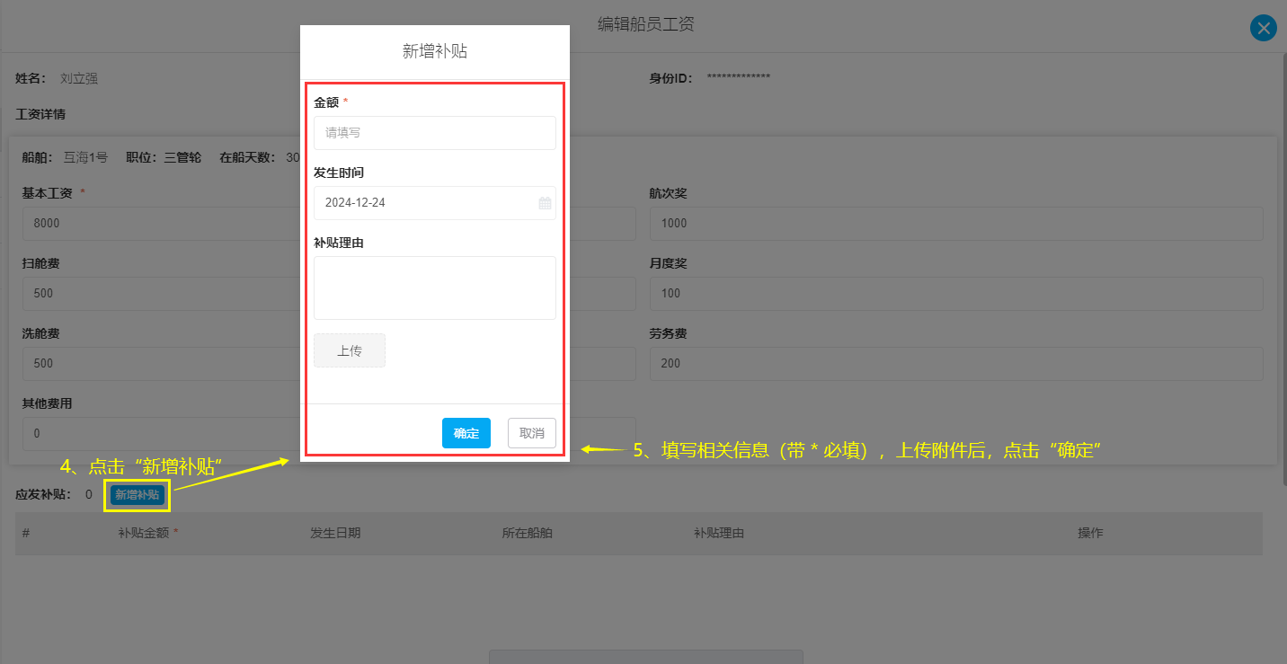Click the 新增补贴 button in the background
1287x664 pixels.
[138, 495]
